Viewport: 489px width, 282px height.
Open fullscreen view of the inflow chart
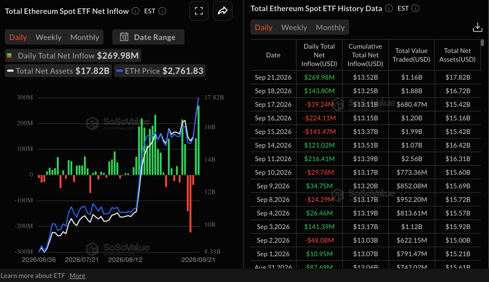pyautogui.click(x=199, y=11)
